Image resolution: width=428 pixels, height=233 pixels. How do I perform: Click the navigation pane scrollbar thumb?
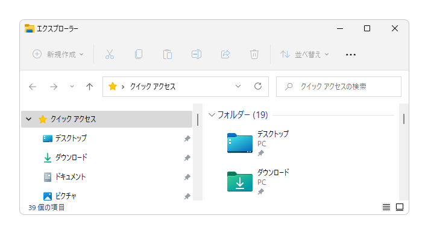[198, 120]
